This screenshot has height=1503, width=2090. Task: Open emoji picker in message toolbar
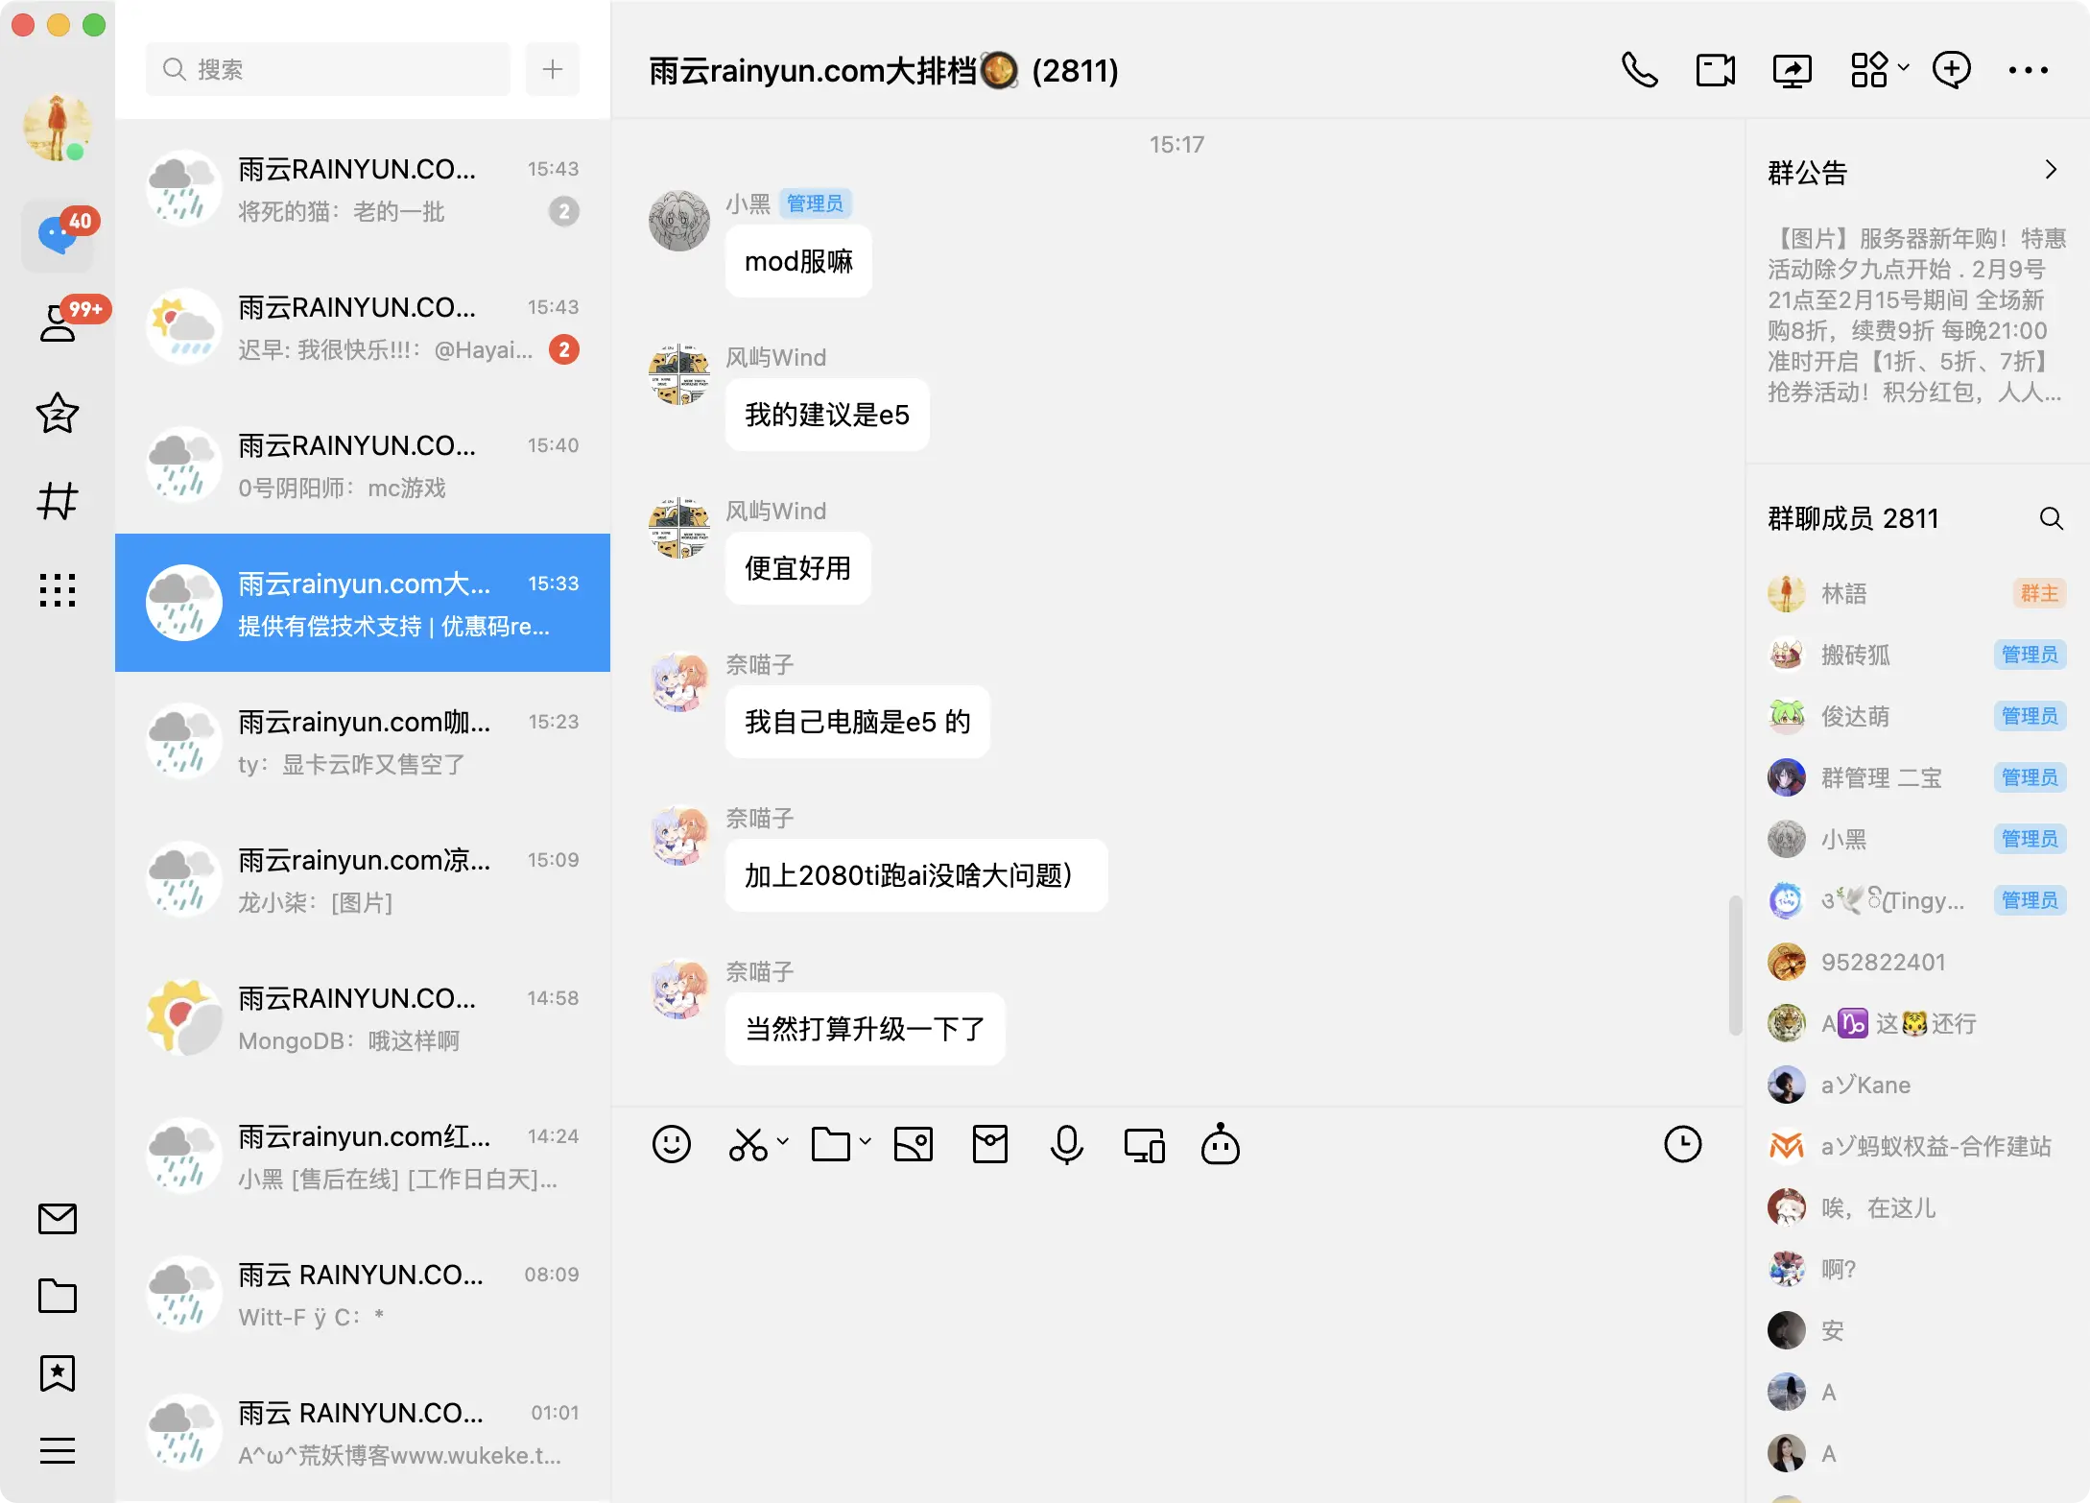pos(671,1144)
